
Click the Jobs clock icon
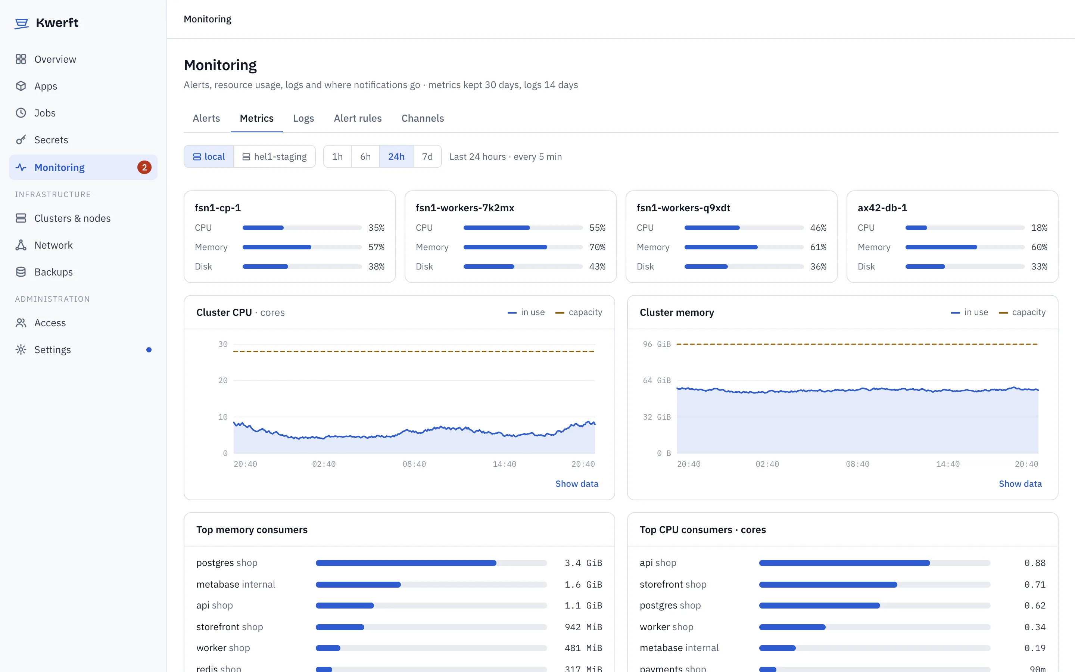[21, 113]
